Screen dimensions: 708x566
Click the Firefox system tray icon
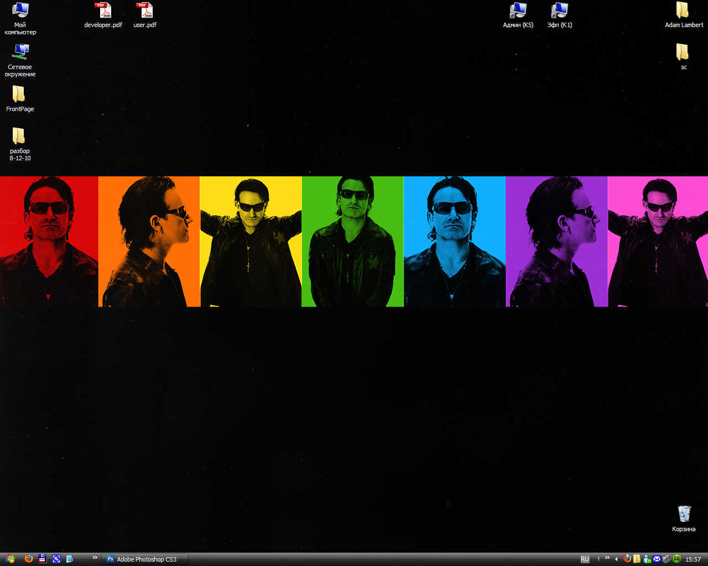627,559
